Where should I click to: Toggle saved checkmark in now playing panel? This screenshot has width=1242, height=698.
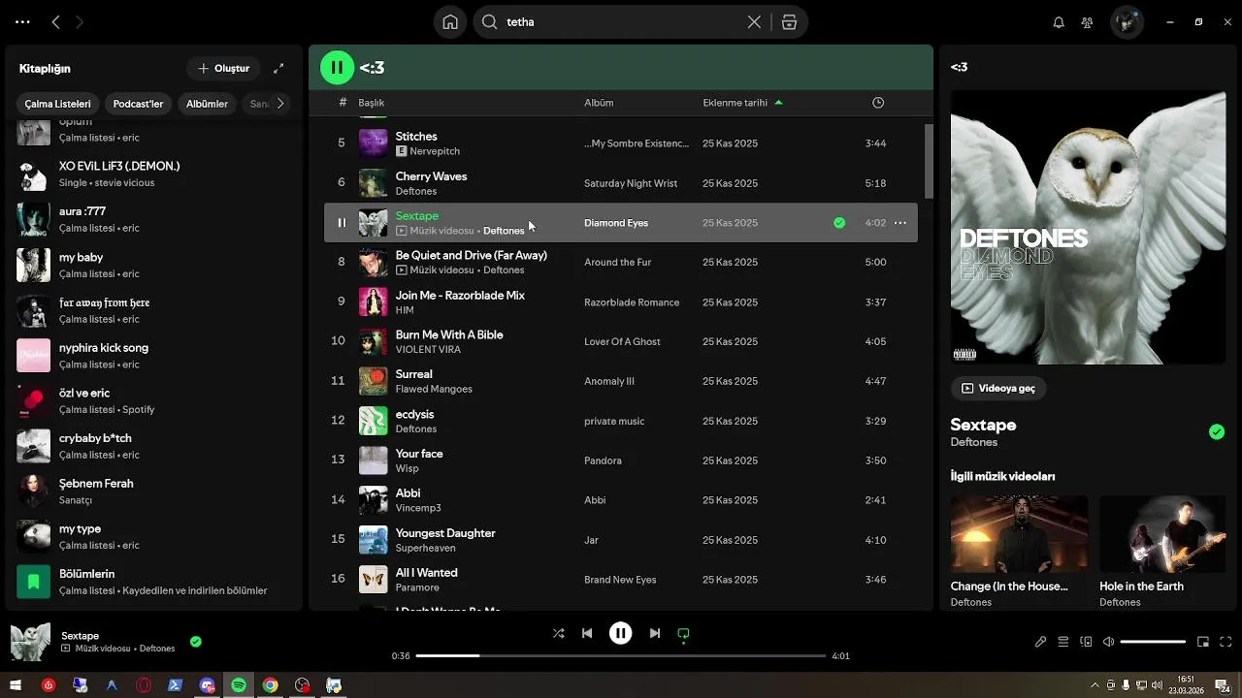(x=1217, y=432)
